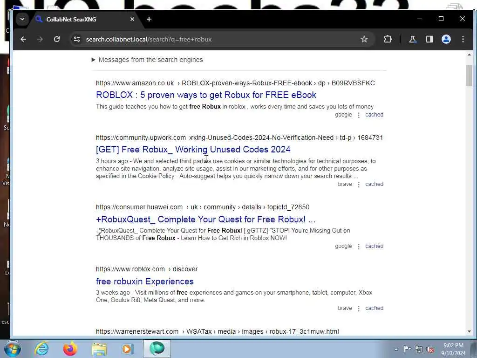Open the Action Center flag icon
This screenshot has height=358, width=477.
click(407, 349)
